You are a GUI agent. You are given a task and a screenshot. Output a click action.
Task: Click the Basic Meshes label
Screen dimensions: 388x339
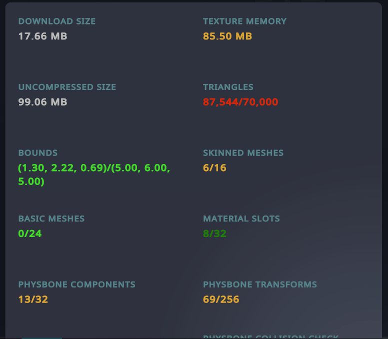51,218
